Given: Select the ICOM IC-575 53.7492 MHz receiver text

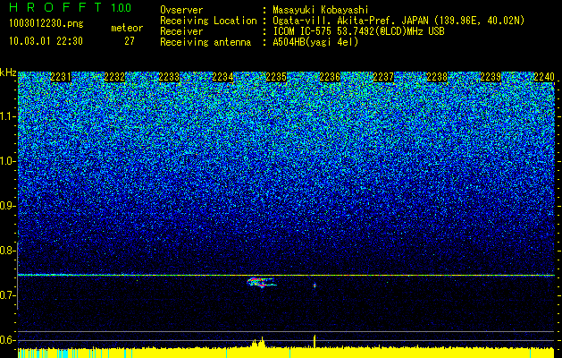Looking at the screenshot, I should 358,31.
